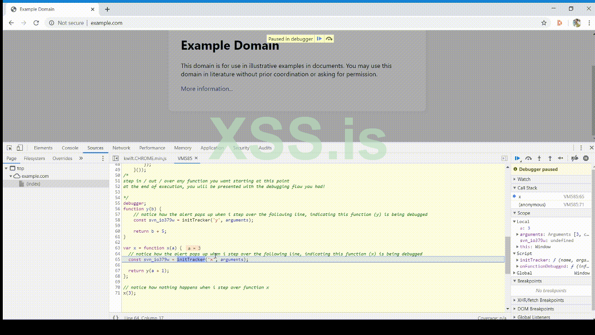Close the VM585 source tab
The image size is (595, 335).
196,158
